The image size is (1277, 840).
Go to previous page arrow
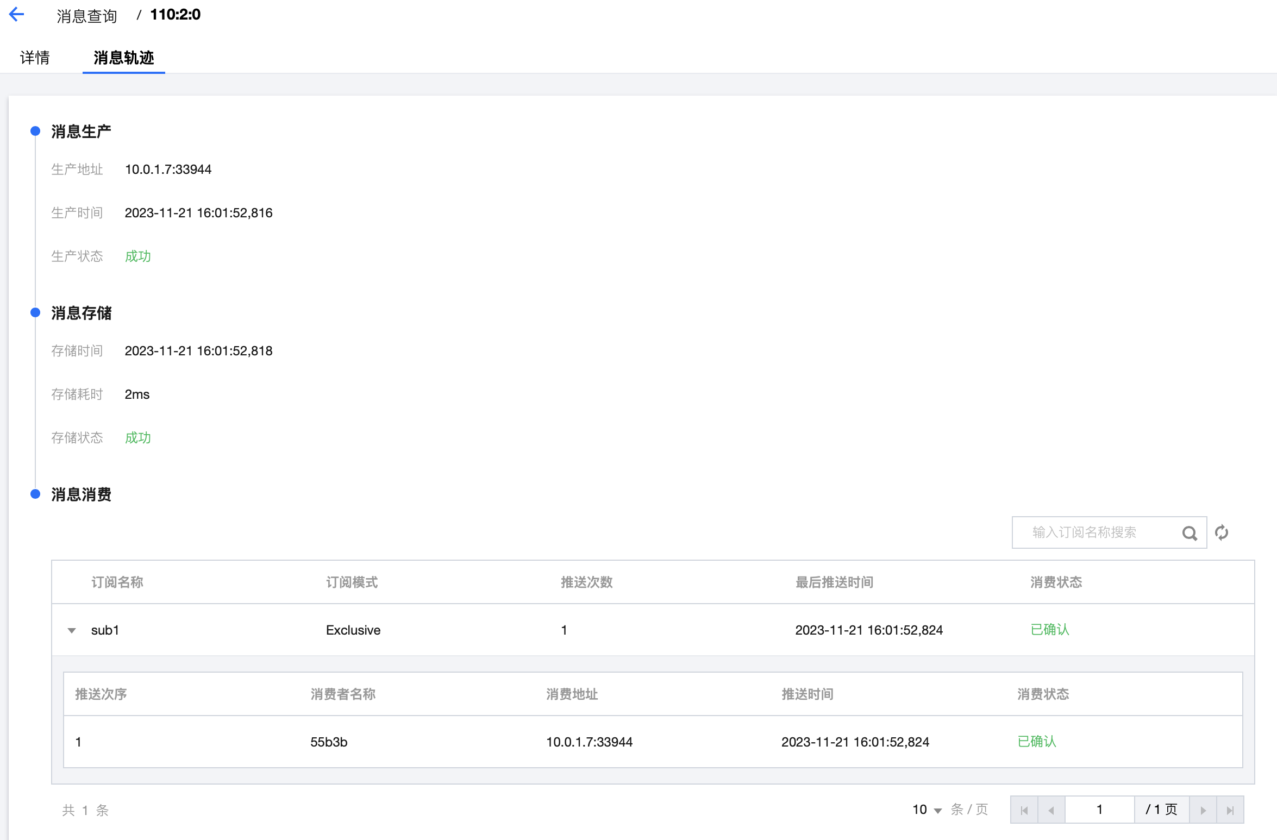pos(1051,810)
